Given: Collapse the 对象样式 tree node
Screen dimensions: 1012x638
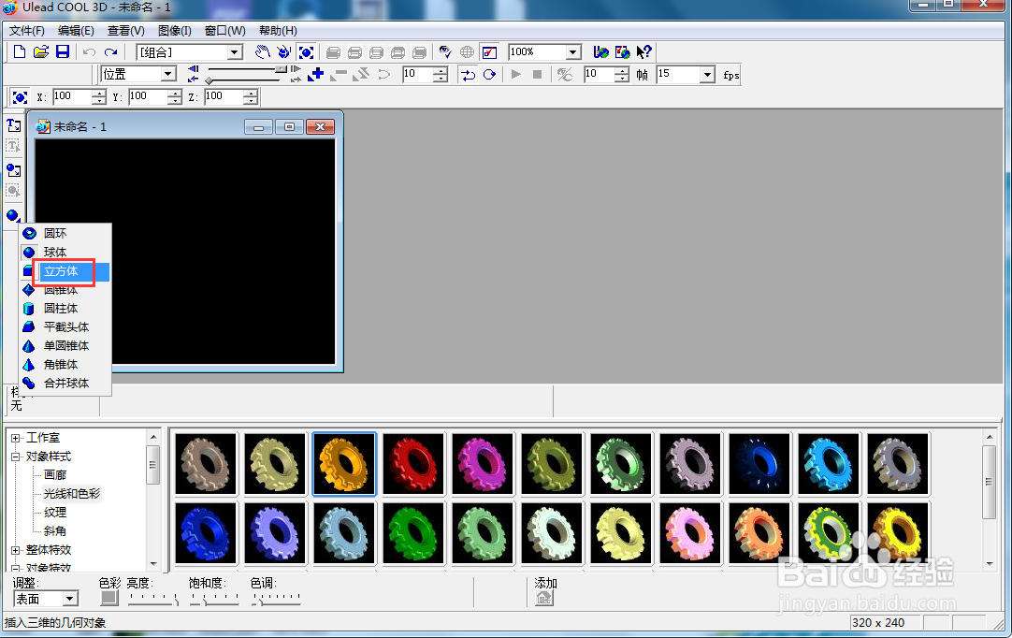Looking at the screenshot, I should 16,457.
